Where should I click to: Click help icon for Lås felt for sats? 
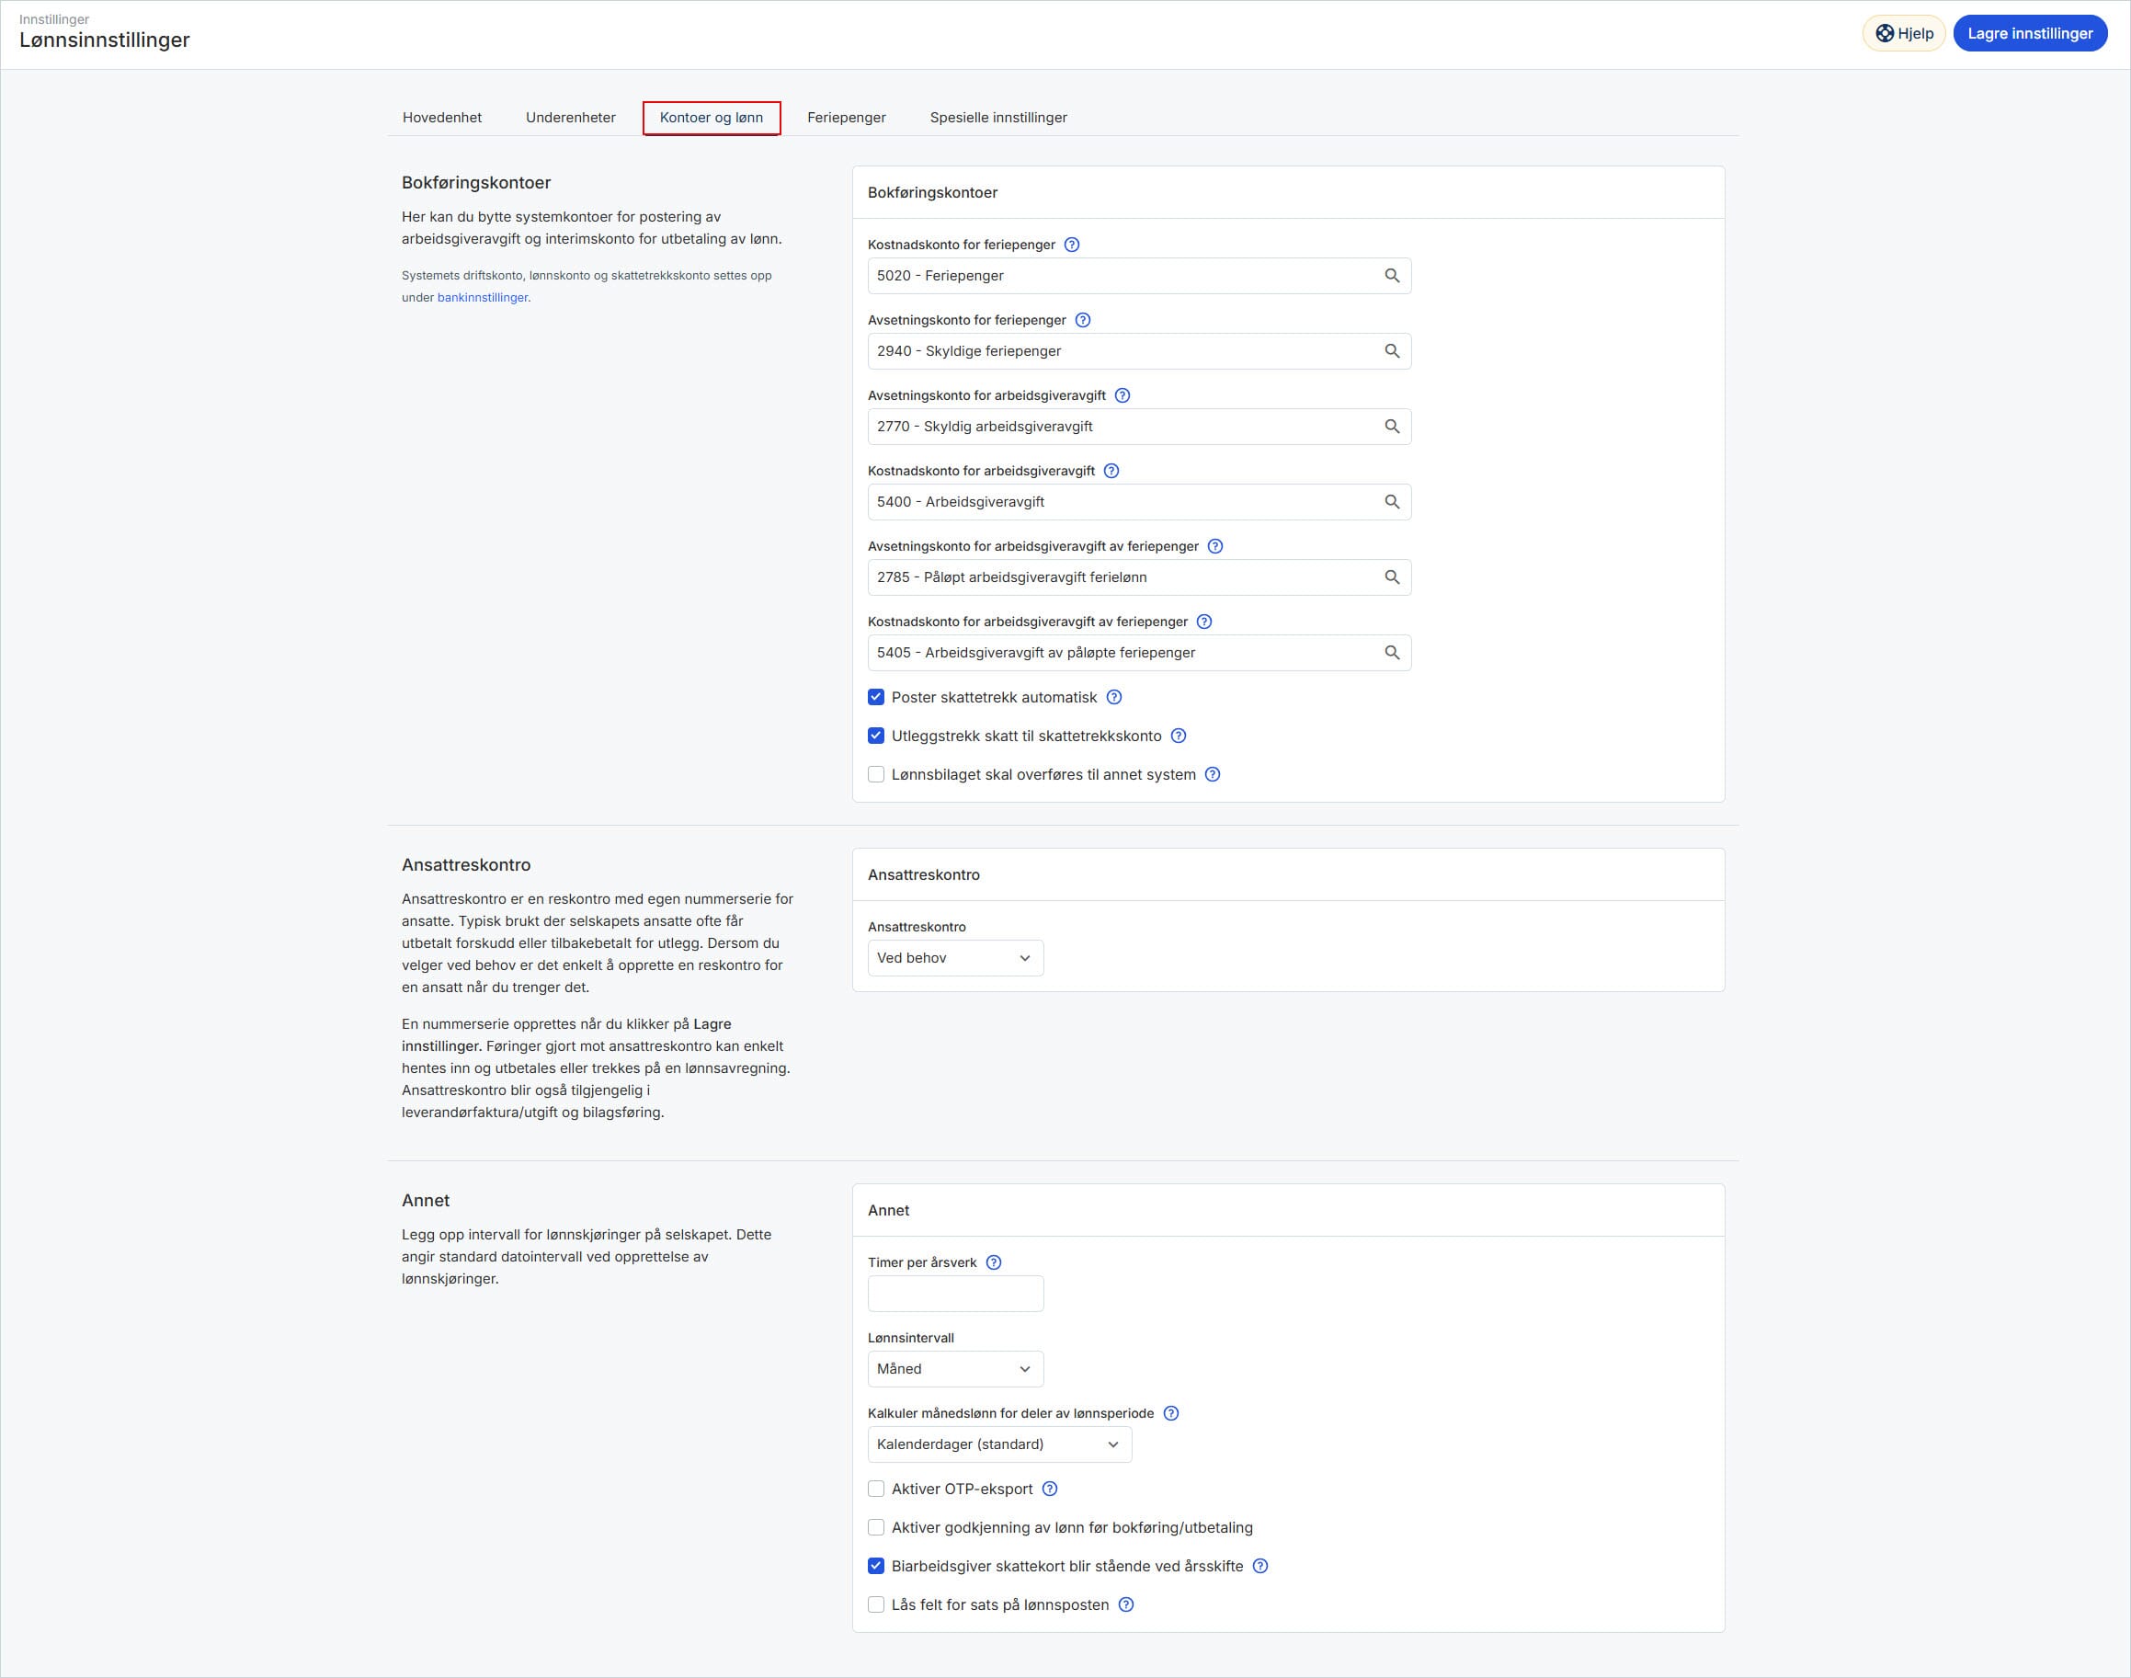[1126, 1604]
